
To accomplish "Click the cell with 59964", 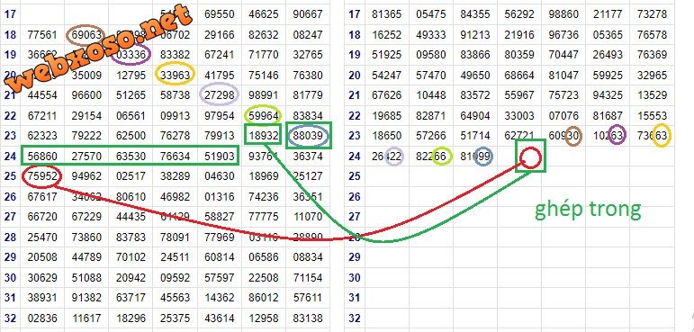I will [x=264, y=115].
